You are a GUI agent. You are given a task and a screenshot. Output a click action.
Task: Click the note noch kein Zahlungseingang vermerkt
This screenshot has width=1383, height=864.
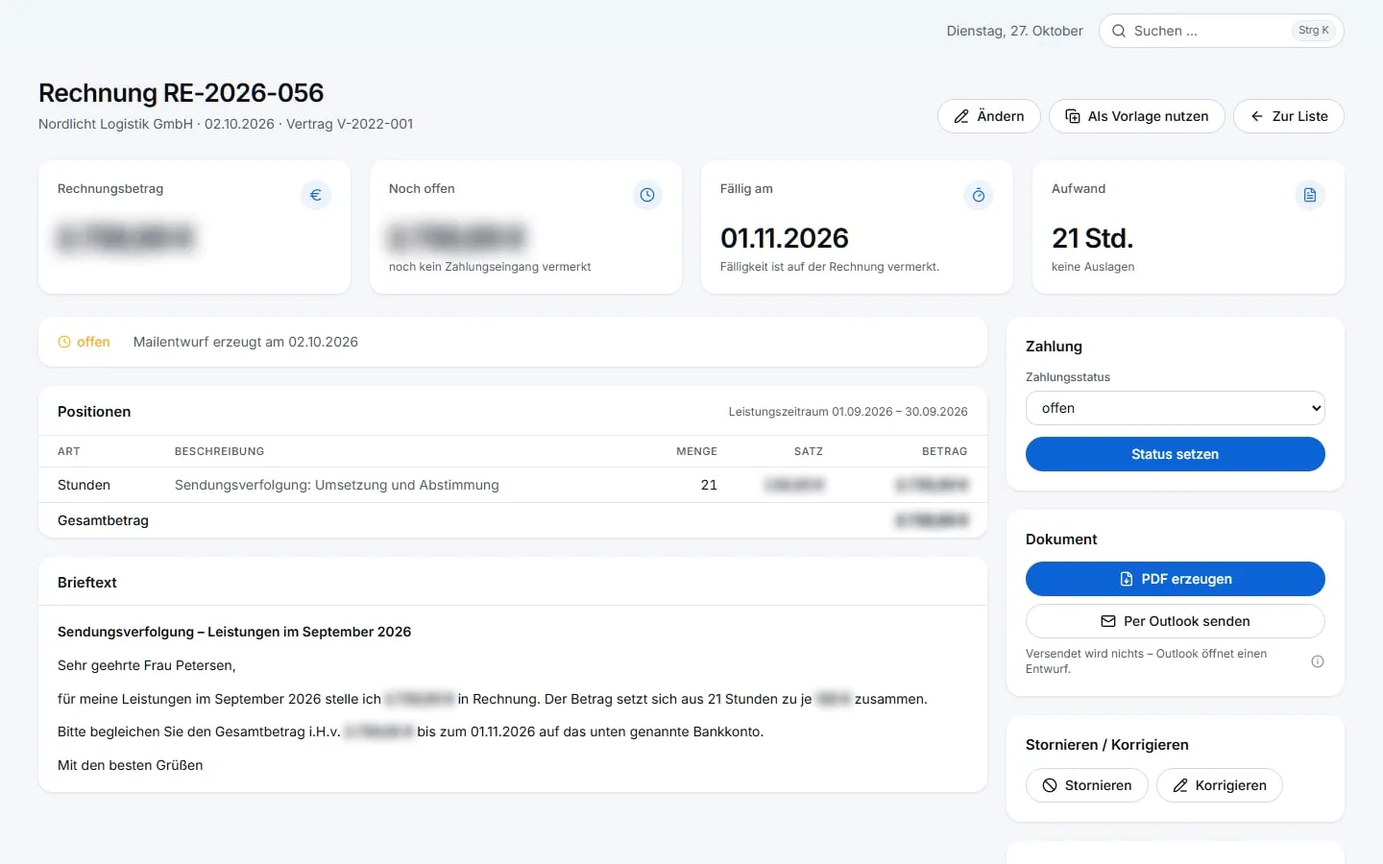(x=490, y=267)
